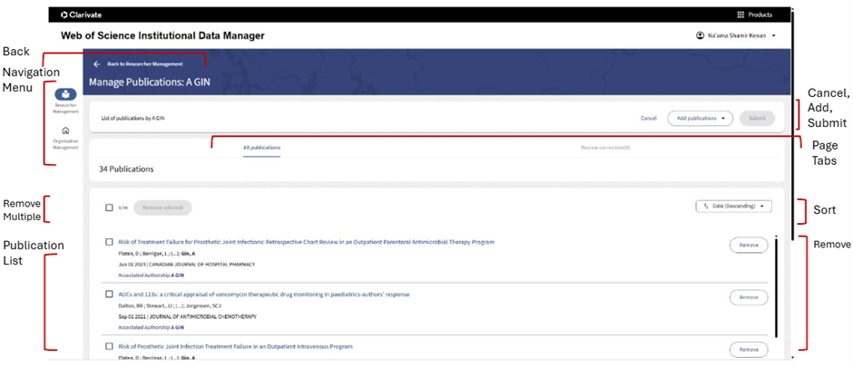This screenshot has height=367, width=853.
Task: Click the Remove selected button
Action: pos(162,208)
